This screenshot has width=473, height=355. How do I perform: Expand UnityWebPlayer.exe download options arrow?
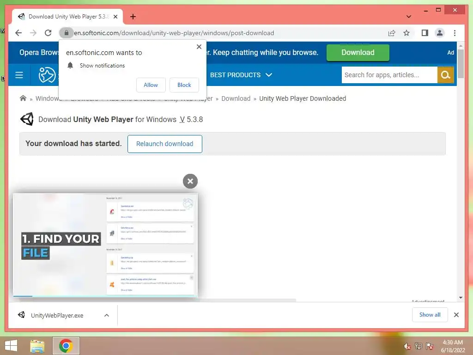(107, 315)
